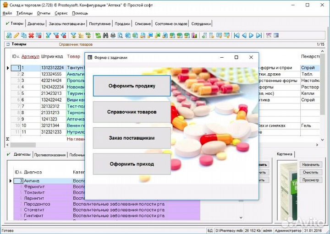Click the first funnel filter icon
The width and height of the screenshot is (330, 234).
click(x=48, y=35)
